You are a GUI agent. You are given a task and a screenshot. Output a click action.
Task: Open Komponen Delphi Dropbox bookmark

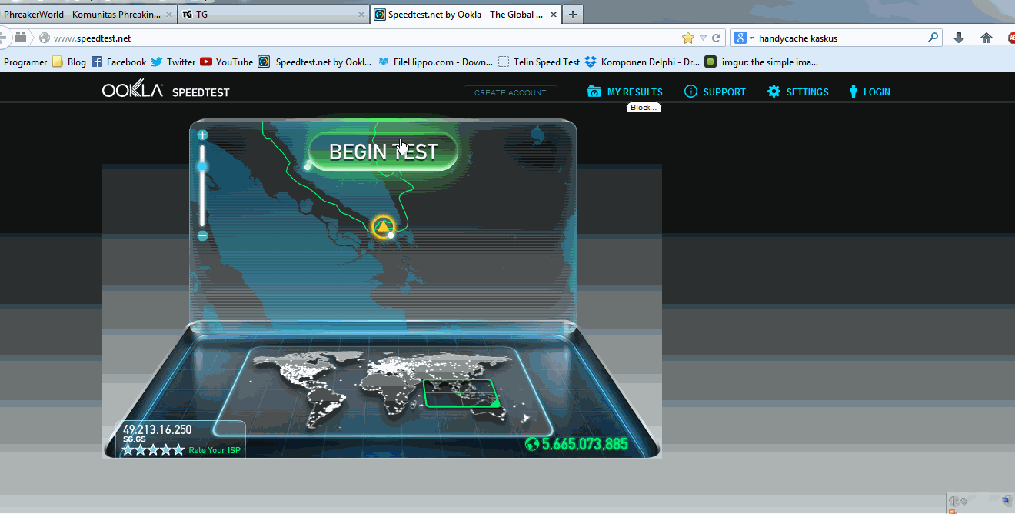pyautogui.click(x=643, y=62)
